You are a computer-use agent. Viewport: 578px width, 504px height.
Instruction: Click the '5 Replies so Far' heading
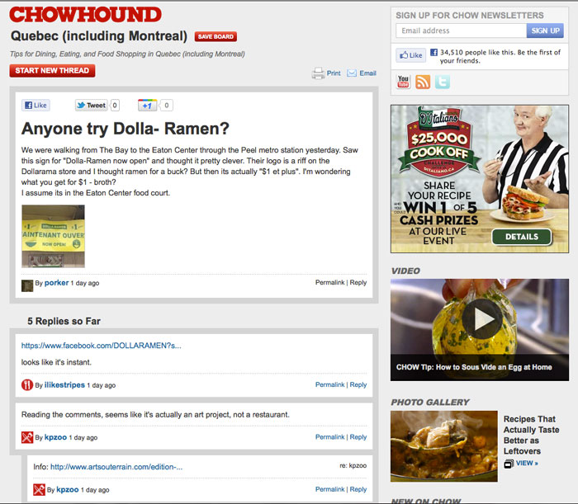pyautogui.click(x=64, y=321)
